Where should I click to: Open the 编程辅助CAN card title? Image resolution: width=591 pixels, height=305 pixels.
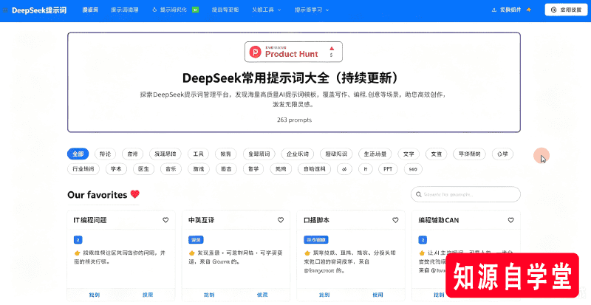pyautogui.click(x=439, y=220)
